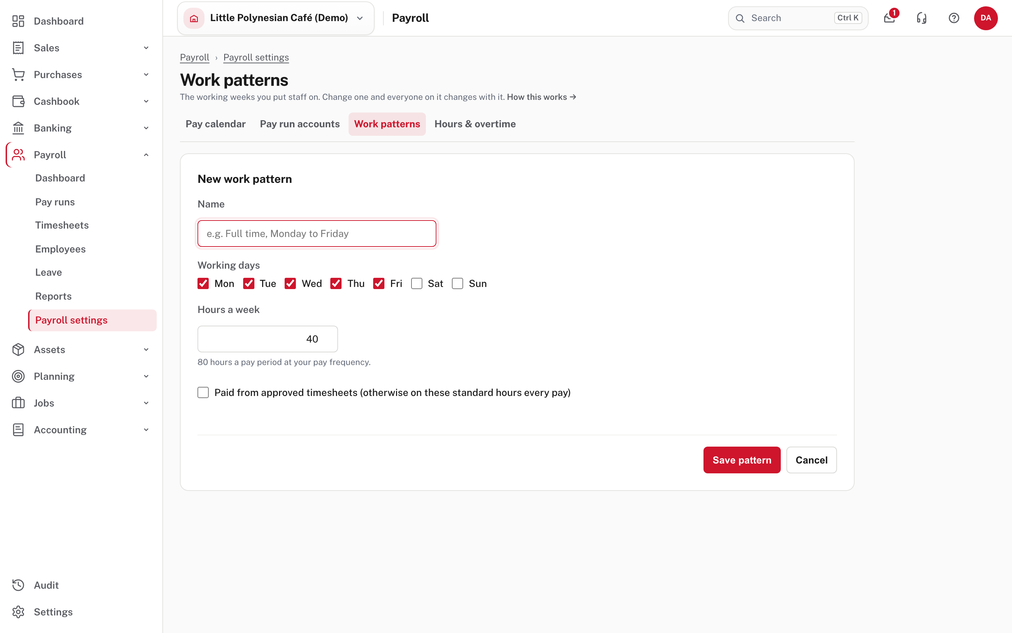This screenshot has height=633, width=1012.
Task: Click the Save pattern button
Action: pyautogui.click(x=742, y=460)
